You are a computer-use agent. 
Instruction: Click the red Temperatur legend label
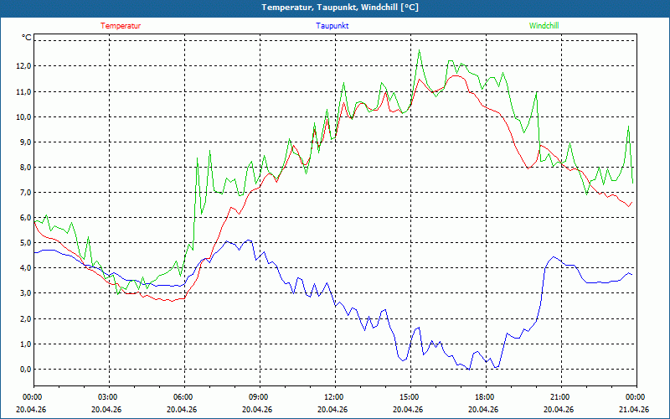point(121,25)
